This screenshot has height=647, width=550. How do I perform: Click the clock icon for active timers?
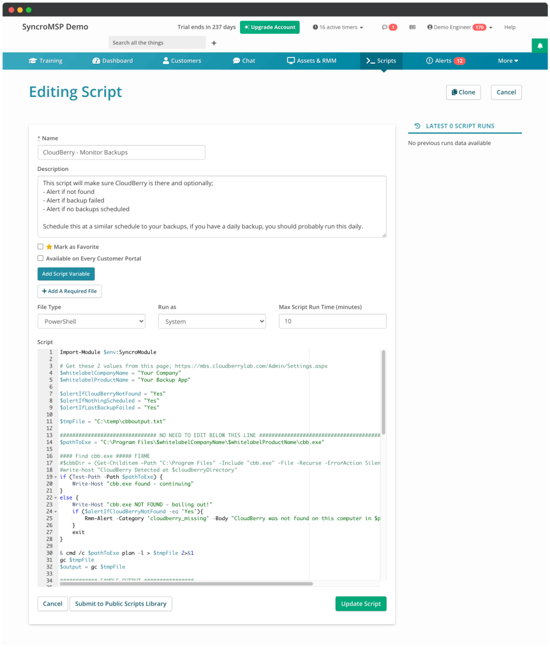(x=315, y=27)
